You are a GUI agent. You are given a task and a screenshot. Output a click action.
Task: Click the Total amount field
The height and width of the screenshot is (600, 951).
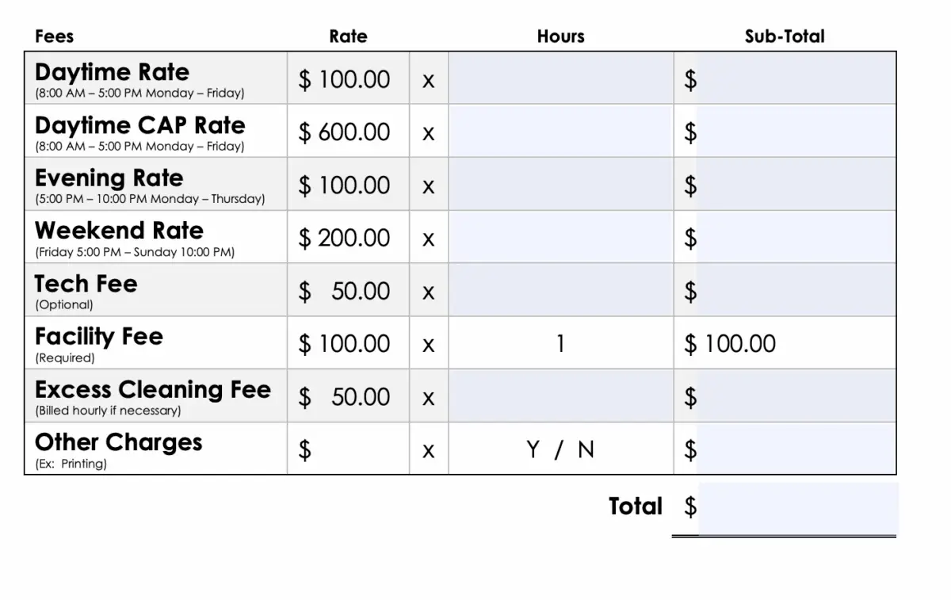point(797,508)
